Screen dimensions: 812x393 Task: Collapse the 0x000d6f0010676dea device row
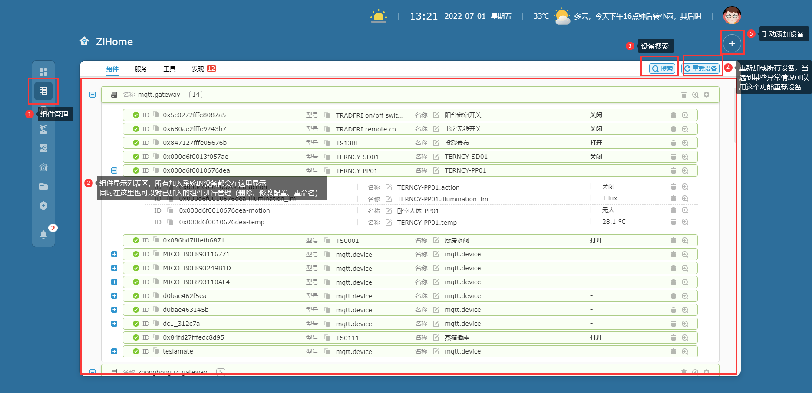(x=114, y=170)
